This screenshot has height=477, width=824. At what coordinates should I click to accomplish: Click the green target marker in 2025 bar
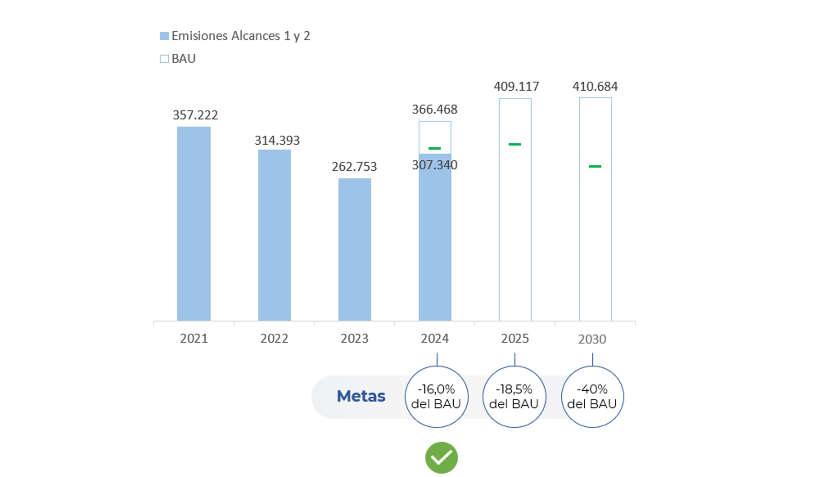point(514,144)
